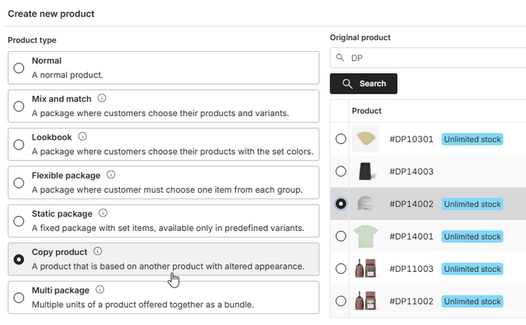Select the Lookbook product type option
This screenshot has width=526, height=325.
pyautogui.click(x=19, y=145)
